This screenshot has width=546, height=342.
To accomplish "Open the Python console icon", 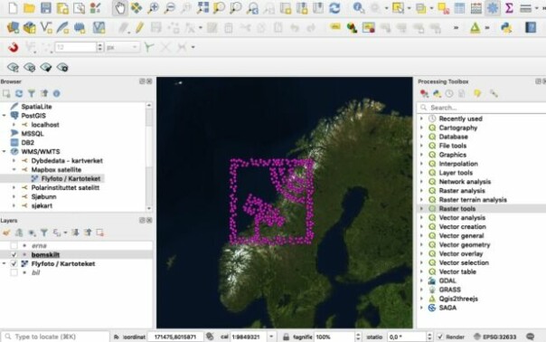I will click(x=506, y=27).
